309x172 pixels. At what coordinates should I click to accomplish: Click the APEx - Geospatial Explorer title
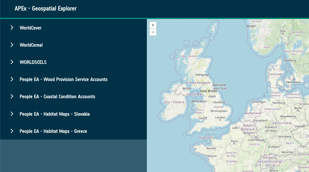tap(46, 9)
